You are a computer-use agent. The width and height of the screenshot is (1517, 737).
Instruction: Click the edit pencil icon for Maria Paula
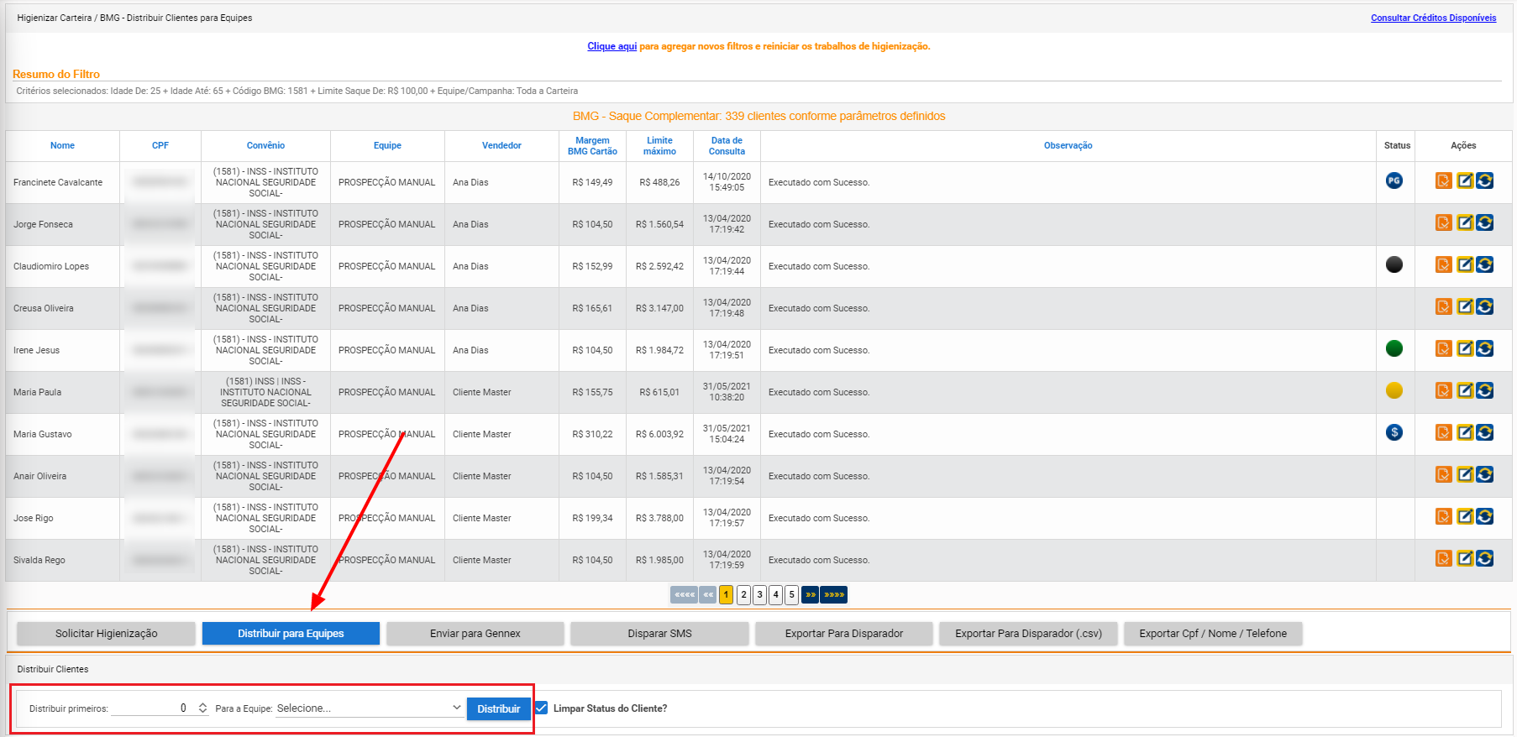pos(1464,390)
